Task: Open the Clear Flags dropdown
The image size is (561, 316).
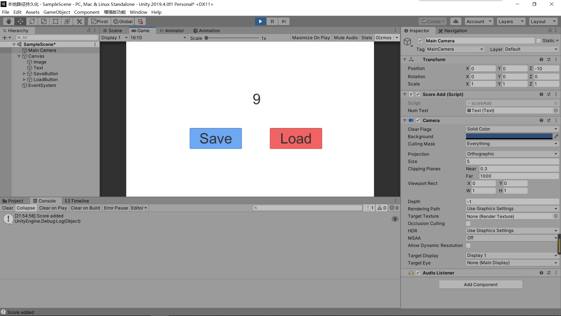Action: tap(512, 129)
